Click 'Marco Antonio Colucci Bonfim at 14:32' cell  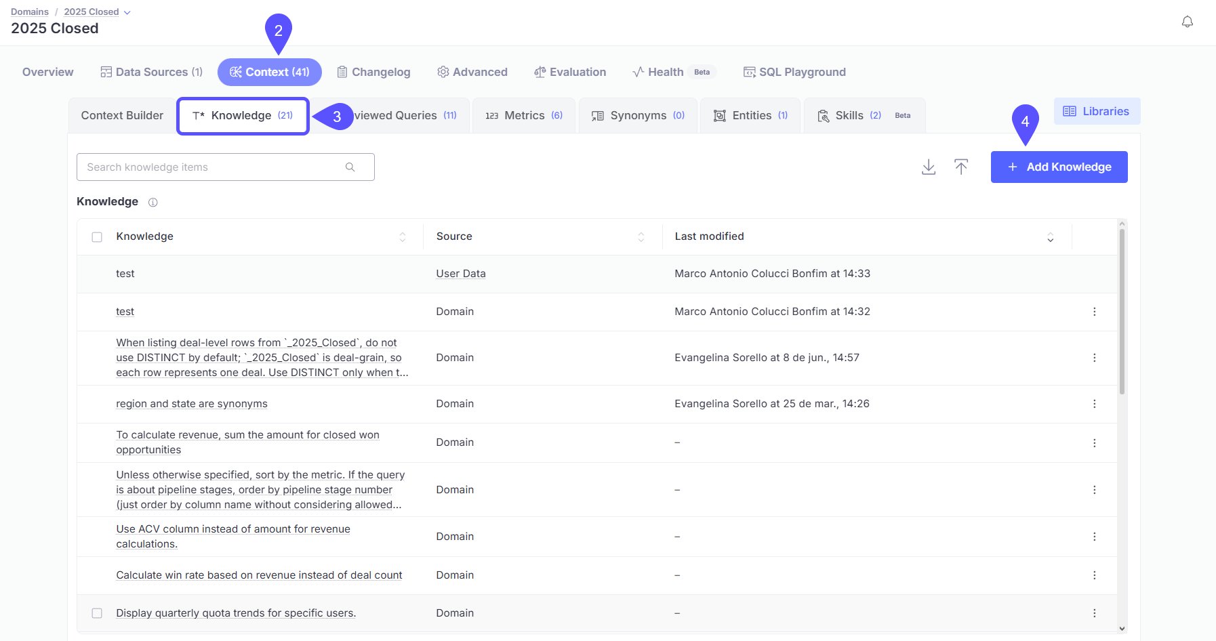coord(772,312)
